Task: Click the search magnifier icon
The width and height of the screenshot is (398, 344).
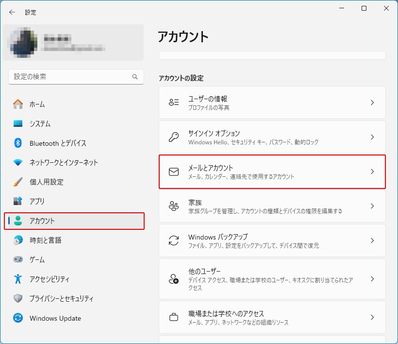Action: coord(135,77)
